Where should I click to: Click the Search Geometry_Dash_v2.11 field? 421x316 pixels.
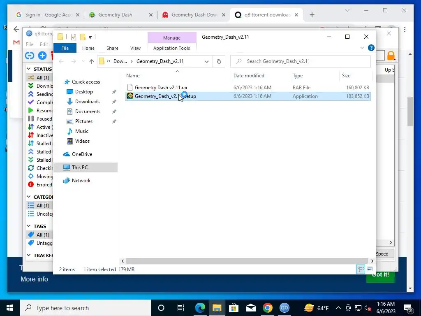click(x=301, y=61)
